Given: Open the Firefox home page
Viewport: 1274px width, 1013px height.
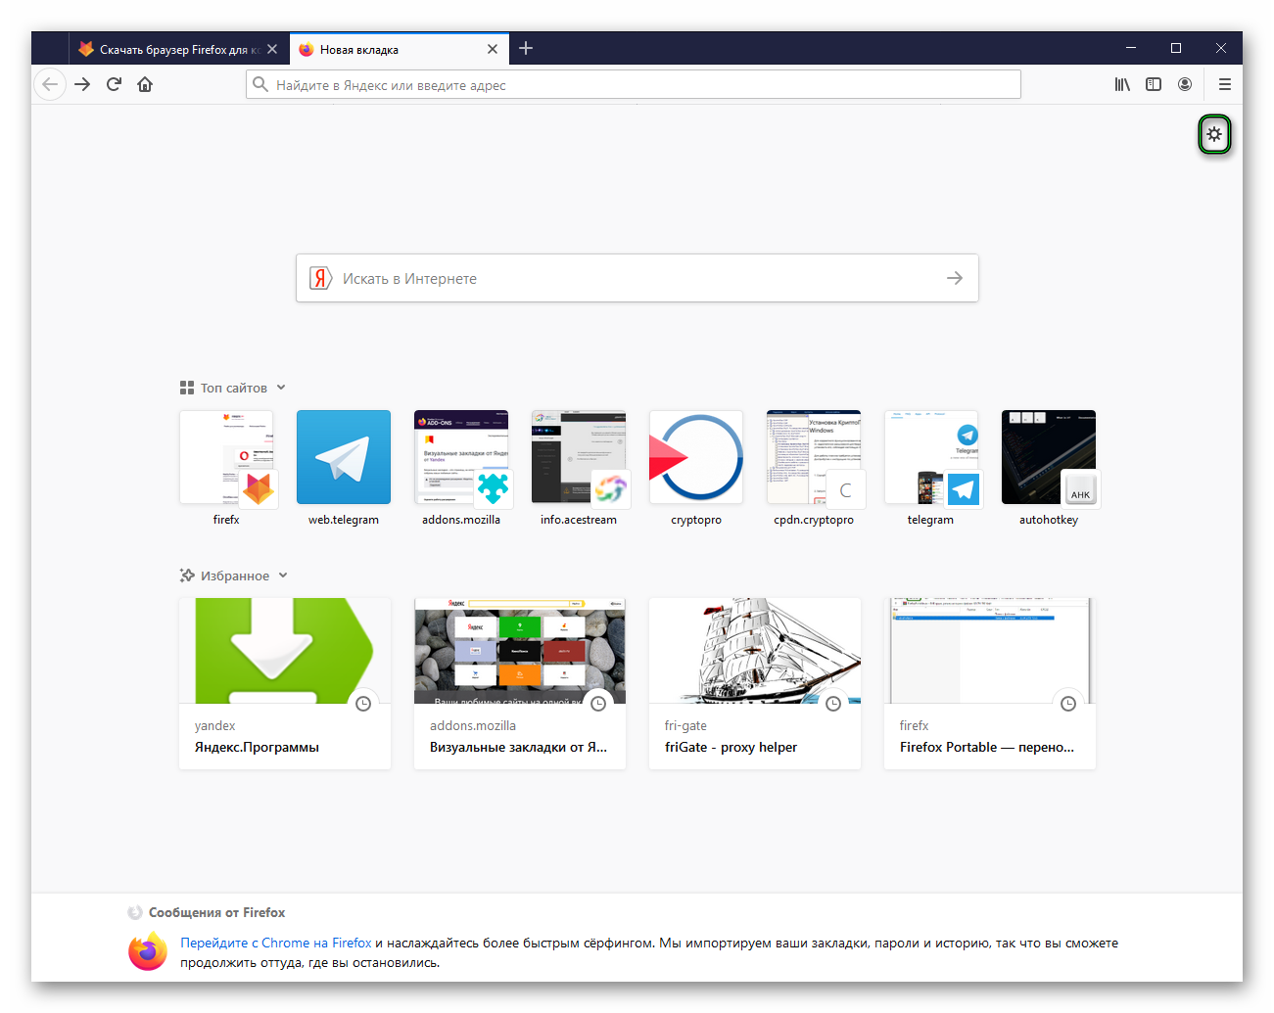Looking at the screenshot, I should click(145, 84).
